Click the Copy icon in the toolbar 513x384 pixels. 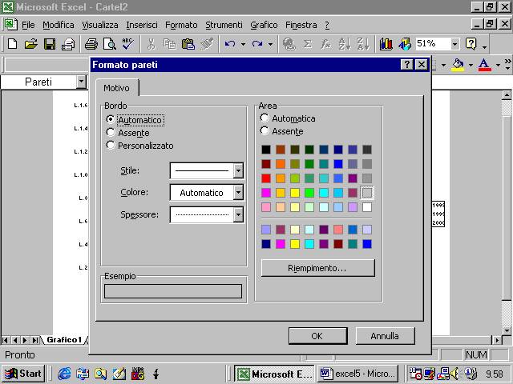[x=169, y=44]
